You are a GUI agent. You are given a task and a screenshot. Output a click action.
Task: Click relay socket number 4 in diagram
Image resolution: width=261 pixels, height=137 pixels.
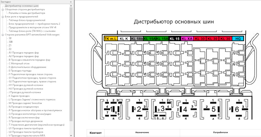coord(185,109)
